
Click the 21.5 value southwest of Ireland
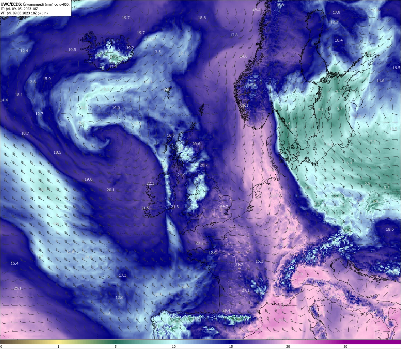(x=145, y=208)
